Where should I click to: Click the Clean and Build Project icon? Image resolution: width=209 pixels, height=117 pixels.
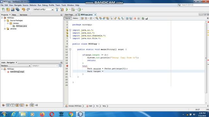pyautogui.click(x=62, y=9)
